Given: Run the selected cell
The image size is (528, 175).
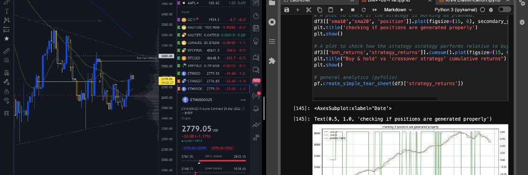Looking at the screenshot, I should (342, 10).
